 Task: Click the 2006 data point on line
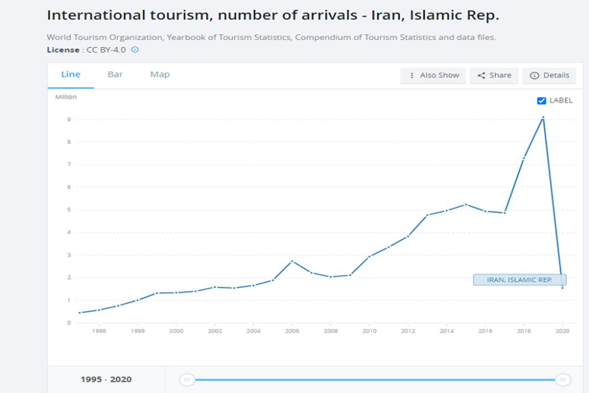click(292, 261)
